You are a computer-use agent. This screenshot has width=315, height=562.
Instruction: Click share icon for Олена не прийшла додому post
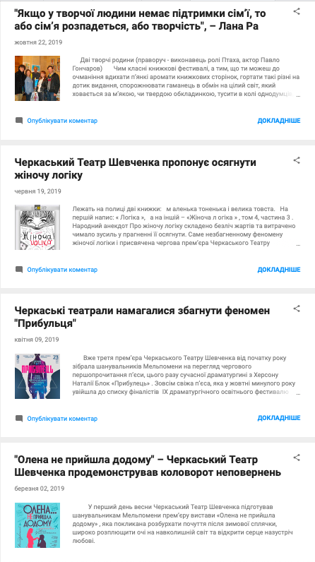click(x=297, y=458)
